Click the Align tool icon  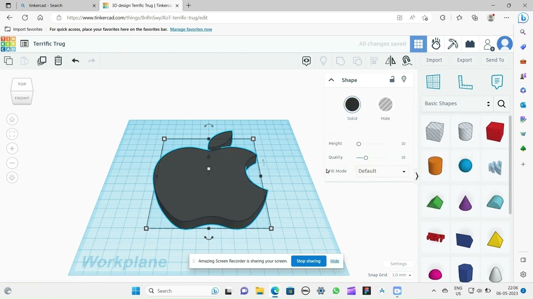(374, 61)
